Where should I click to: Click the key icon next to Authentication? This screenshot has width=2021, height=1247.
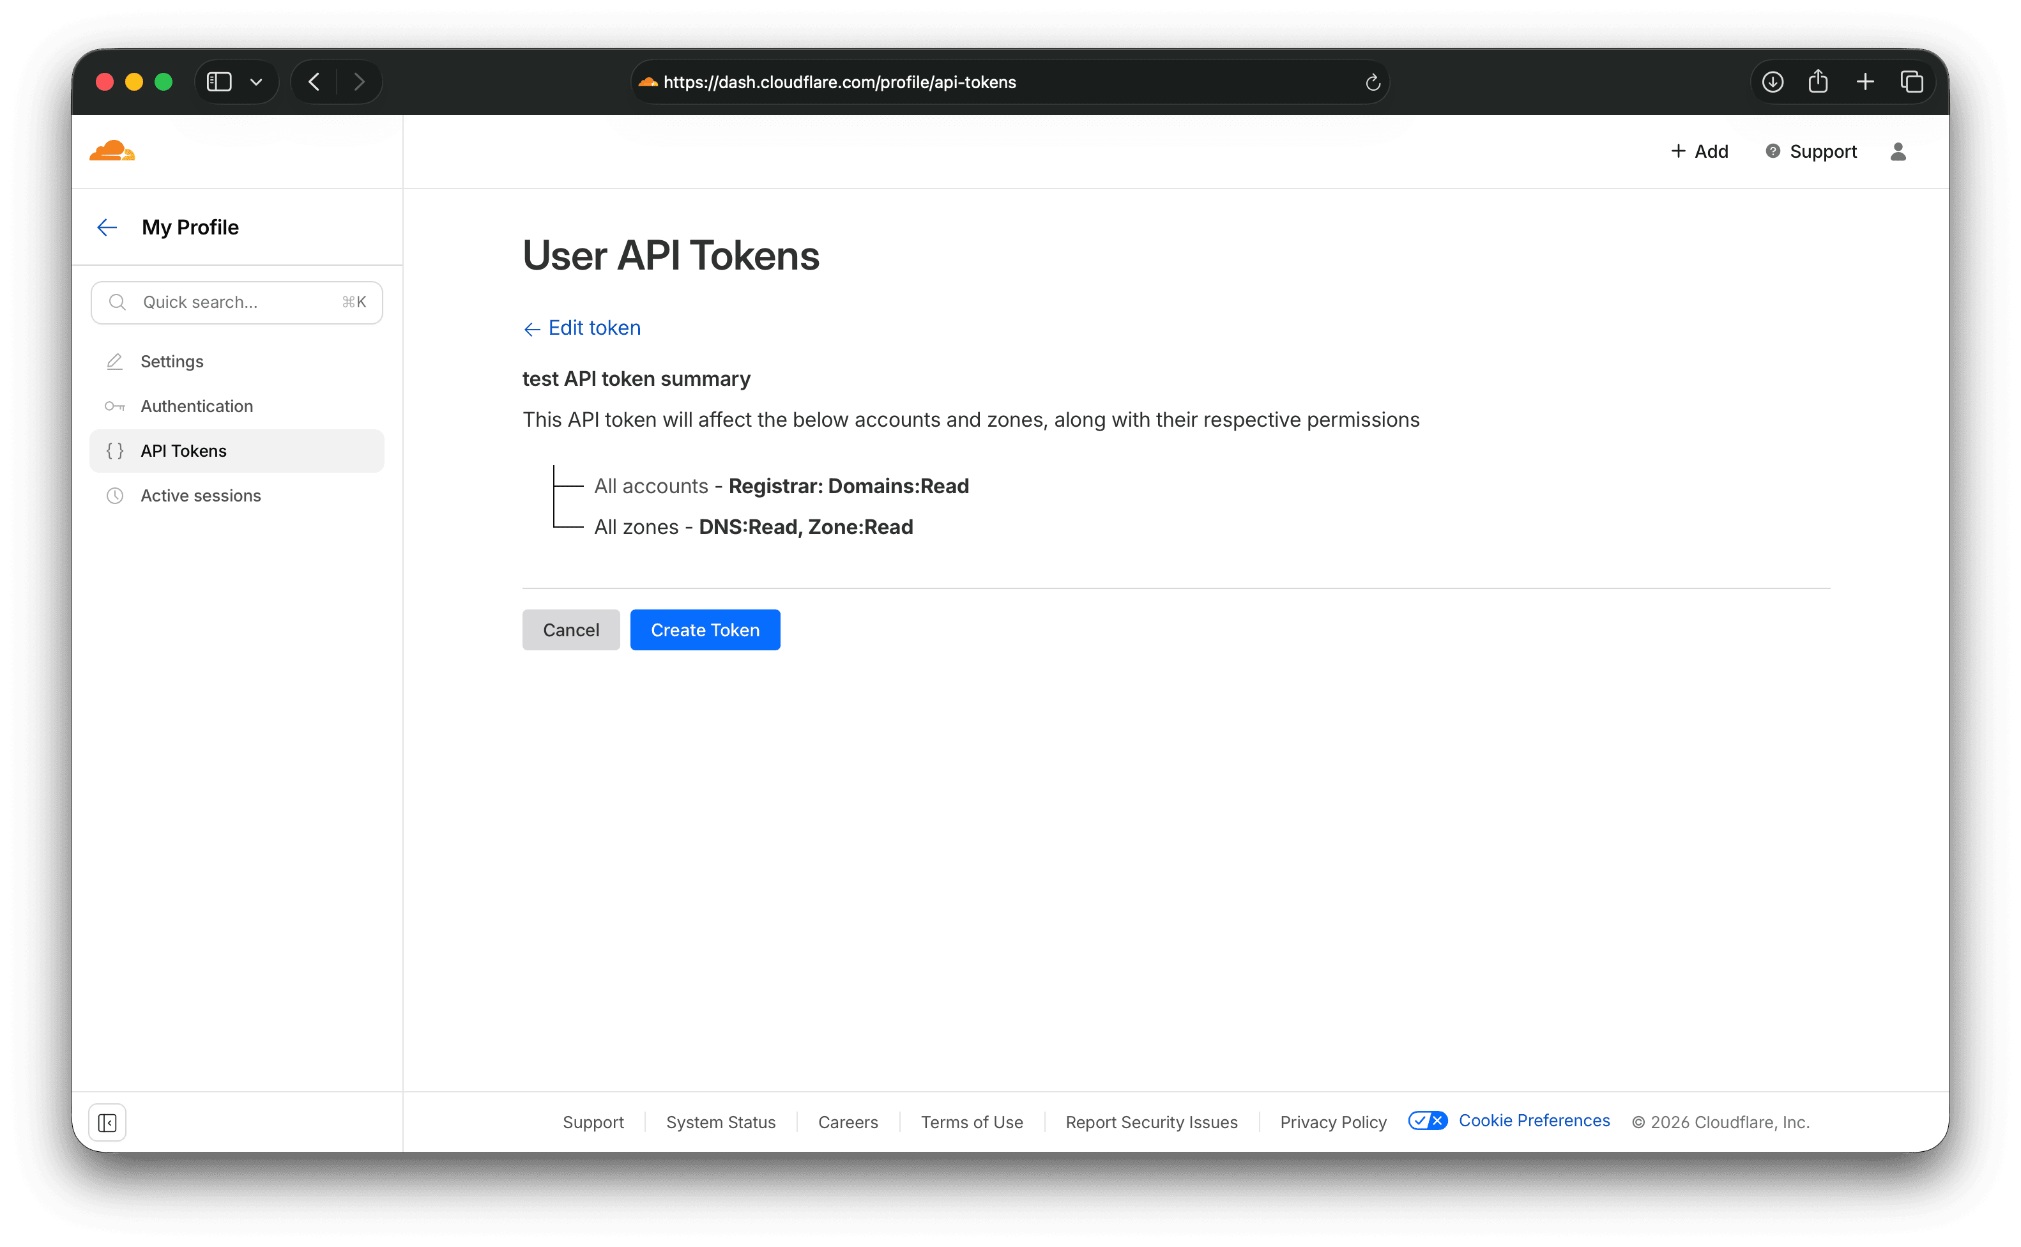(x=116, y=406)
